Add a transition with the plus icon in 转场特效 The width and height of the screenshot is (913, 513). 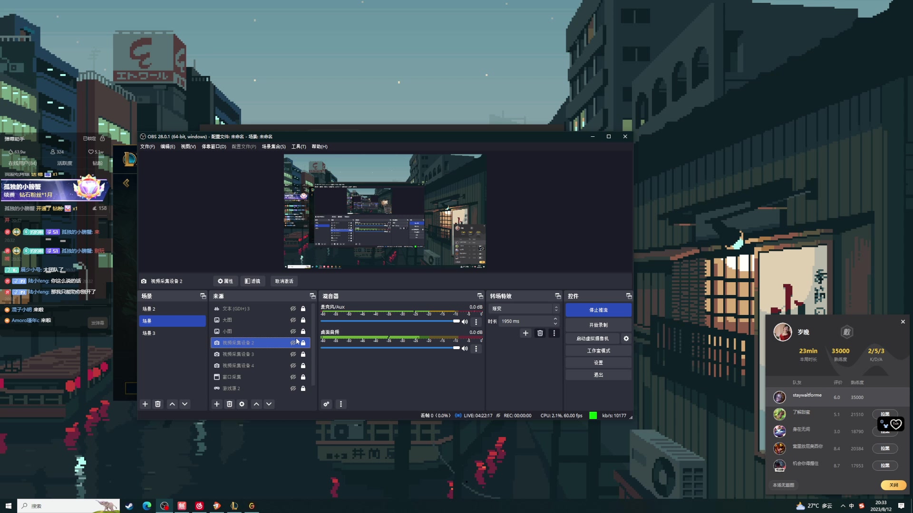525,333
